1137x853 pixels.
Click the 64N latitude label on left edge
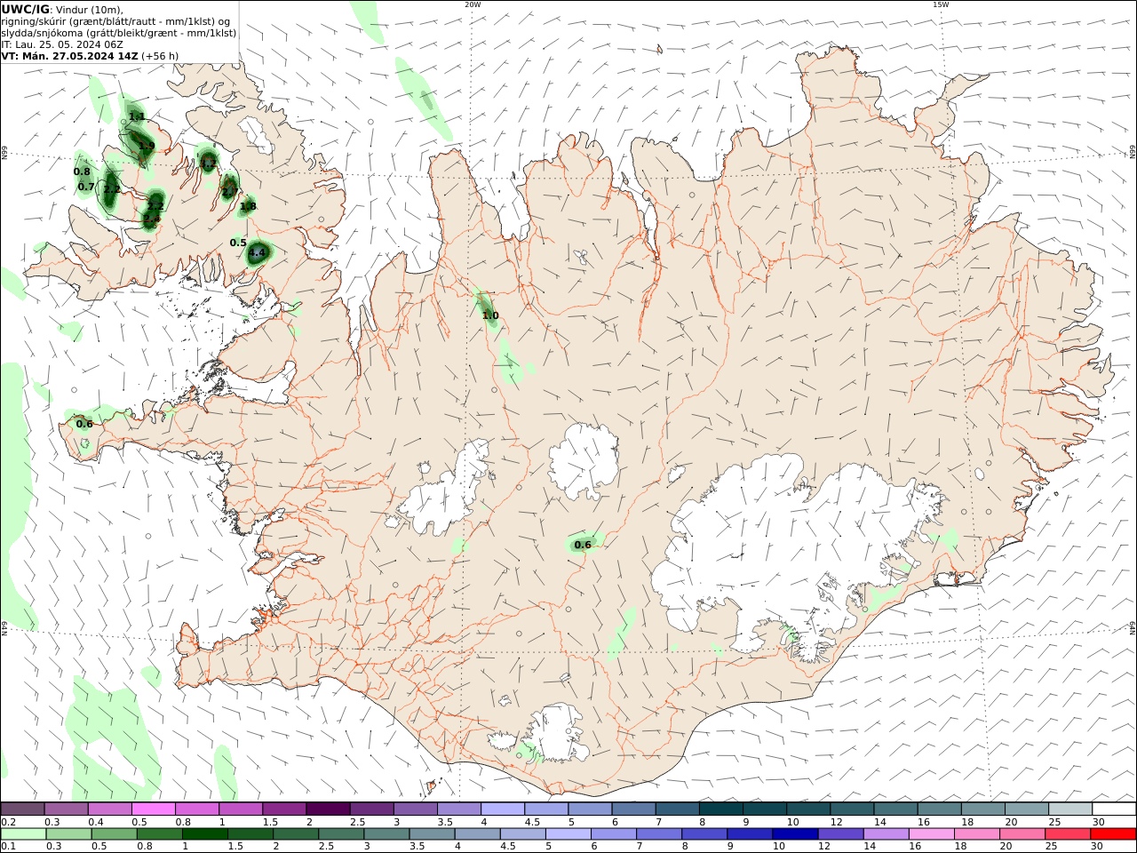click(4, 627)
